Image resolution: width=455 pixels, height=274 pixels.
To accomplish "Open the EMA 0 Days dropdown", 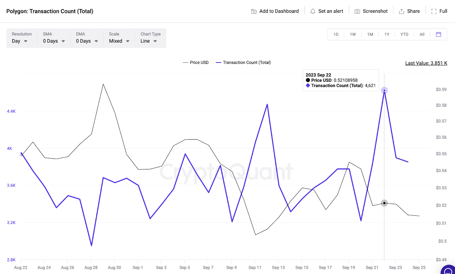I will point(87,41).
